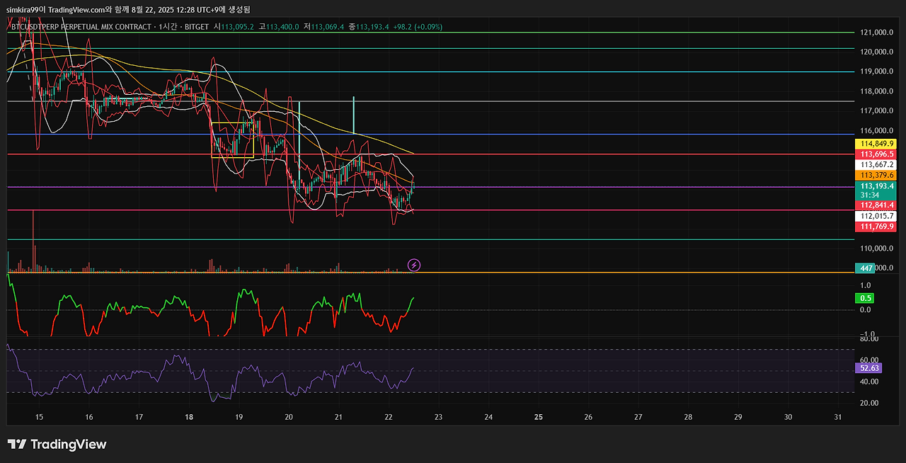Screen dimensions: 906x463
Task: Click the purple RSI value 52.63
Action: coord(869,367)
